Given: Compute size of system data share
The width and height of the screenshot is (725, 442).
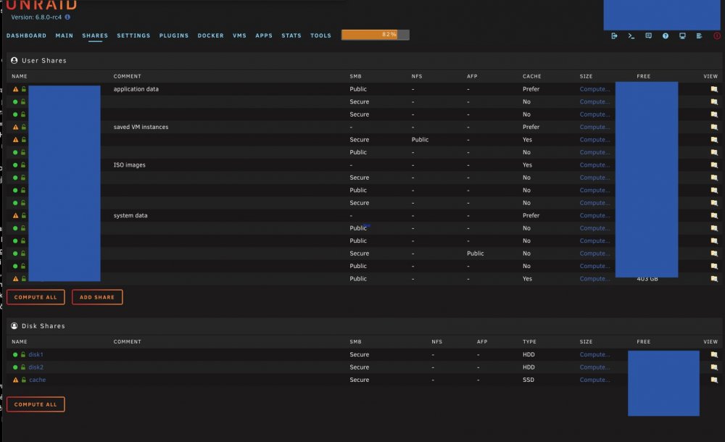Looking at the screenshot, I should 594,215.
